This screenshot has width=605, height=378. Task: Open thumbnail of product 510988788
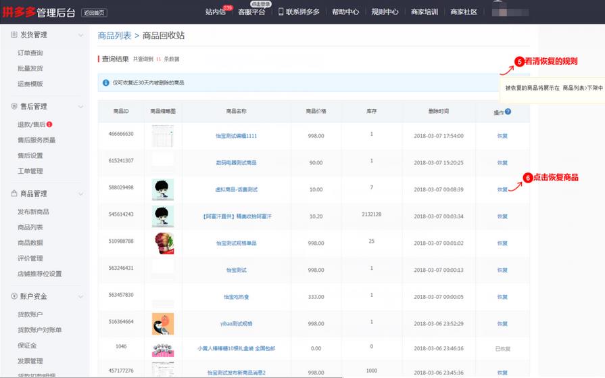[x=163, y=243]
